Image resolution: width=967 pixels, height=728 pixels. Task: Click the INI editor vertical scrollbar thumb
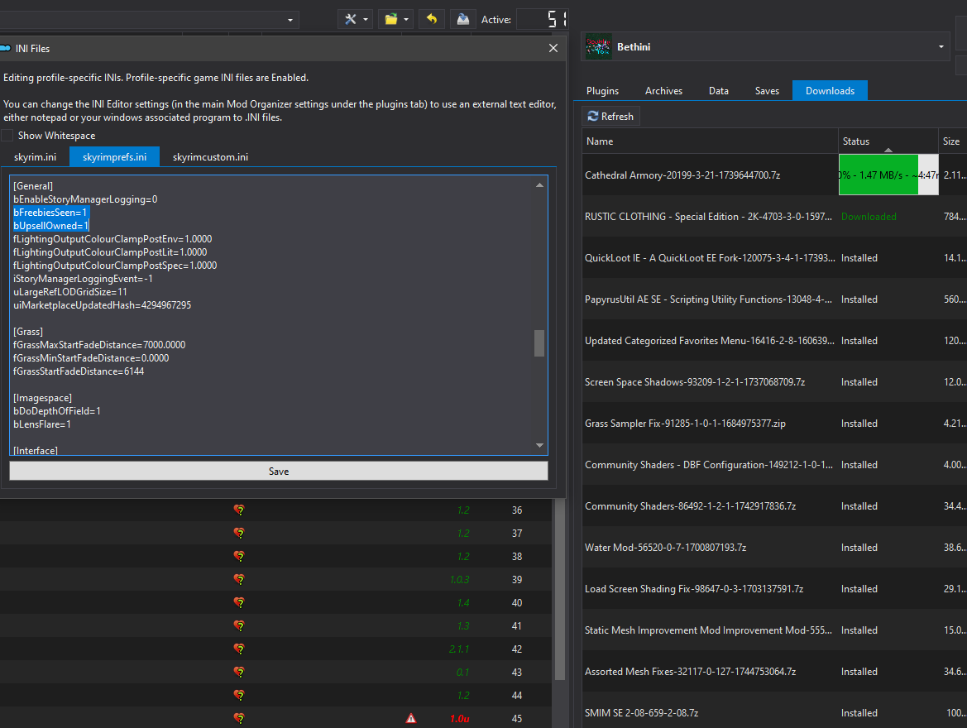click(539, 342)
